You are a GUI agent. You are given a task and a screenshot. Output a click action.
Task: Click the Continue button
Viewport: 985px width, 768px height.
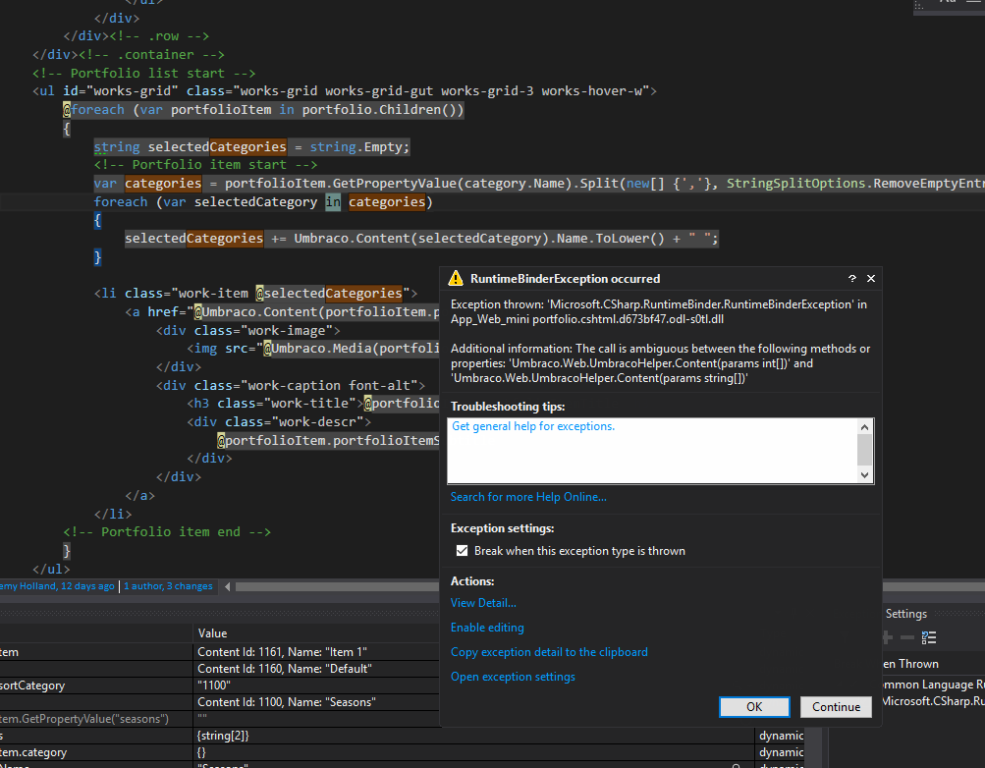click(x=836, y=707)
